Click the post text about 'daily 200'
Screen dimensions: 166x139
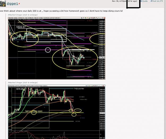tap(61, 11)
